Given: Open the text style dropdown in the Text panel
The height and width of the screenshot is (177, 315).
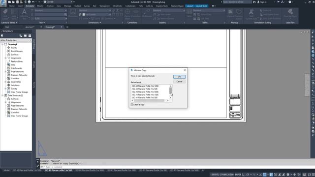Looking at the screenshot, I should tap(50, 10).
